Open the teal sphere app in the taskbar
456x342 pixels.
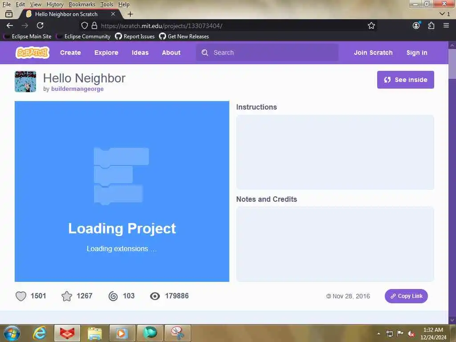coord(150,333)
